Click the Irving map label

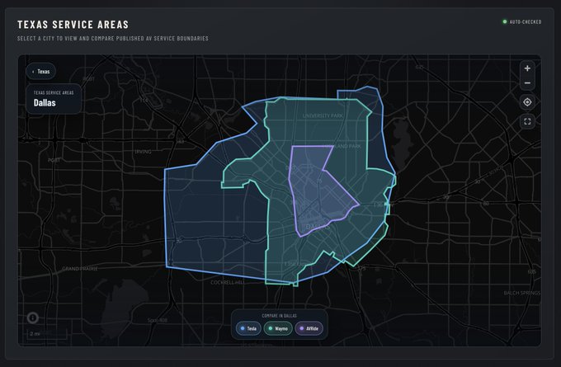[143, 152]
